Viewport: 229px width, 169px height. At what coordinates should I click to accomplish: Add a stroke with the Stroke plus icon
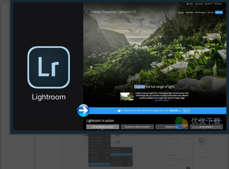point(190,149)
